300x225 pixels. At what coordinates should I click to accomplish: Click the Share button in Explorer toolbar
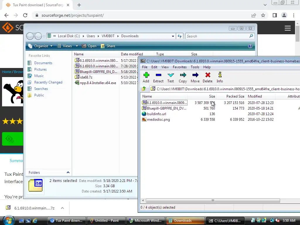tap(108, 46)
